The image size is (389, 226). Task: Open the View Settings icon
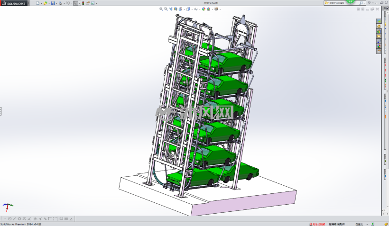[x=216, y=9]
